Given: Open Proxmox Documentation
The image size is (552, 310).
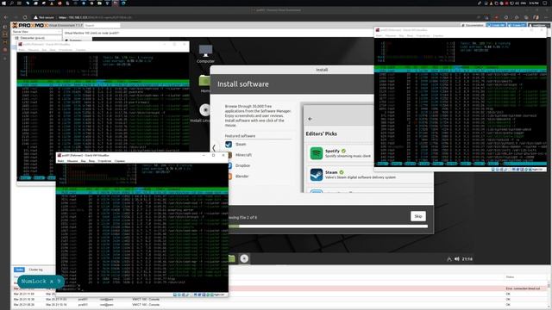Looking at the screenshot, I should point(473,25).
